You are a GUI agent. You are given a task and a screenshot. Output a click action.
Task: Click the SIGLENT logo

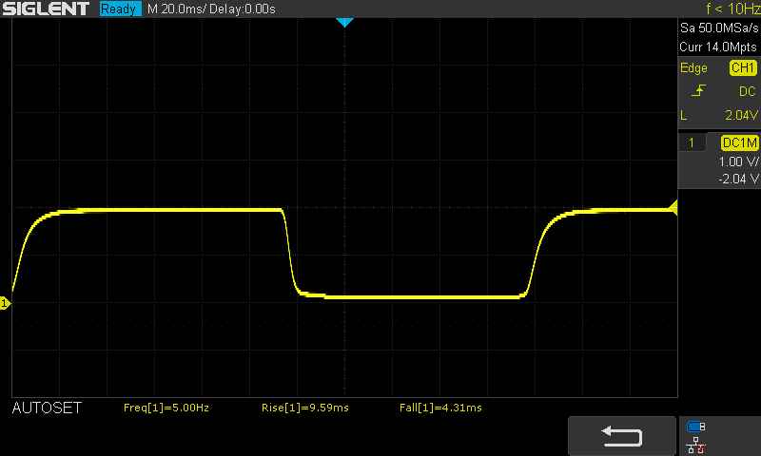point(46,9)
